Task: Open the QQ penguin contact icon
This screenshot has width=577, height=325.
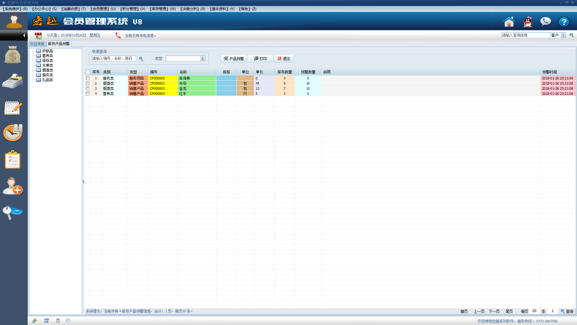Action: 527,22
